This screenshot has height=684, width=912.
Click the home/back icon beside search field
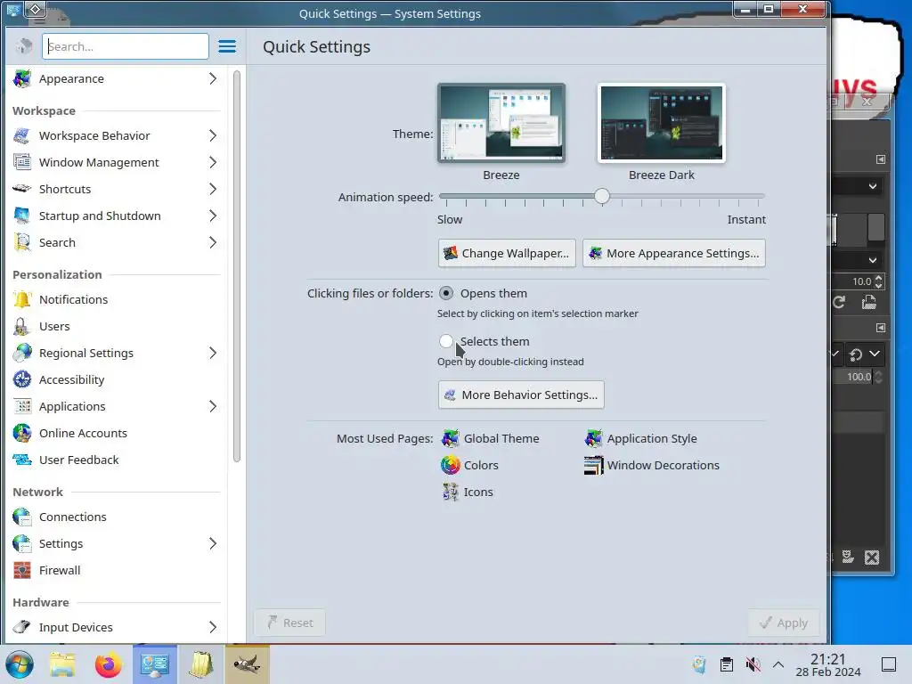tap(24, 46)
